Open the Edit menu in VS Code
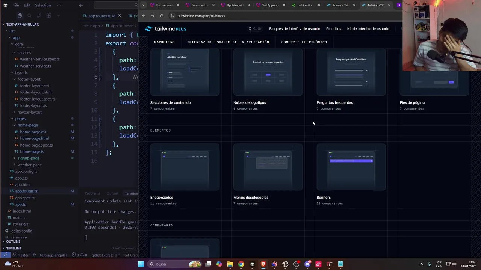The width and height of the screenshot is (481, 270). (x=27, y=5)
